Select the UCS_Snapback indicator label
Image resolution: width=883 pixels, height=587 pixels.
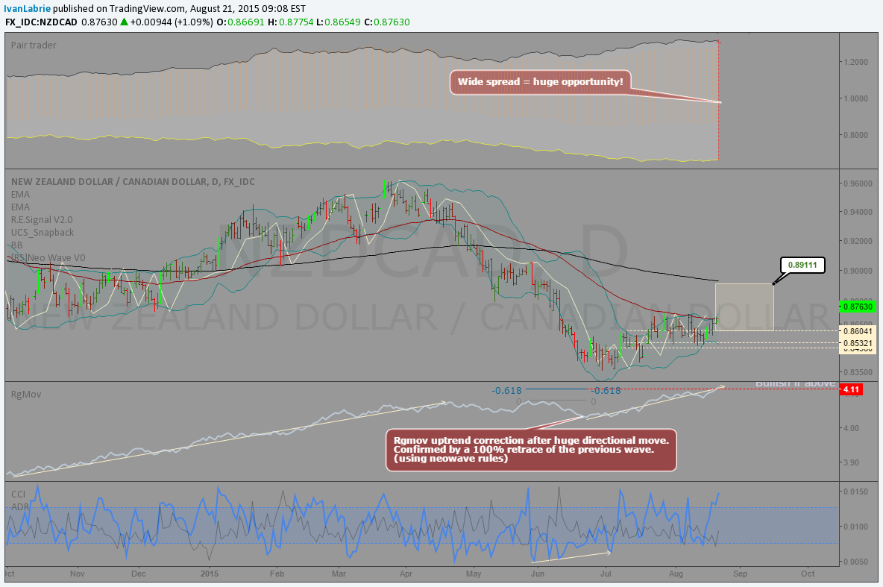43,233
